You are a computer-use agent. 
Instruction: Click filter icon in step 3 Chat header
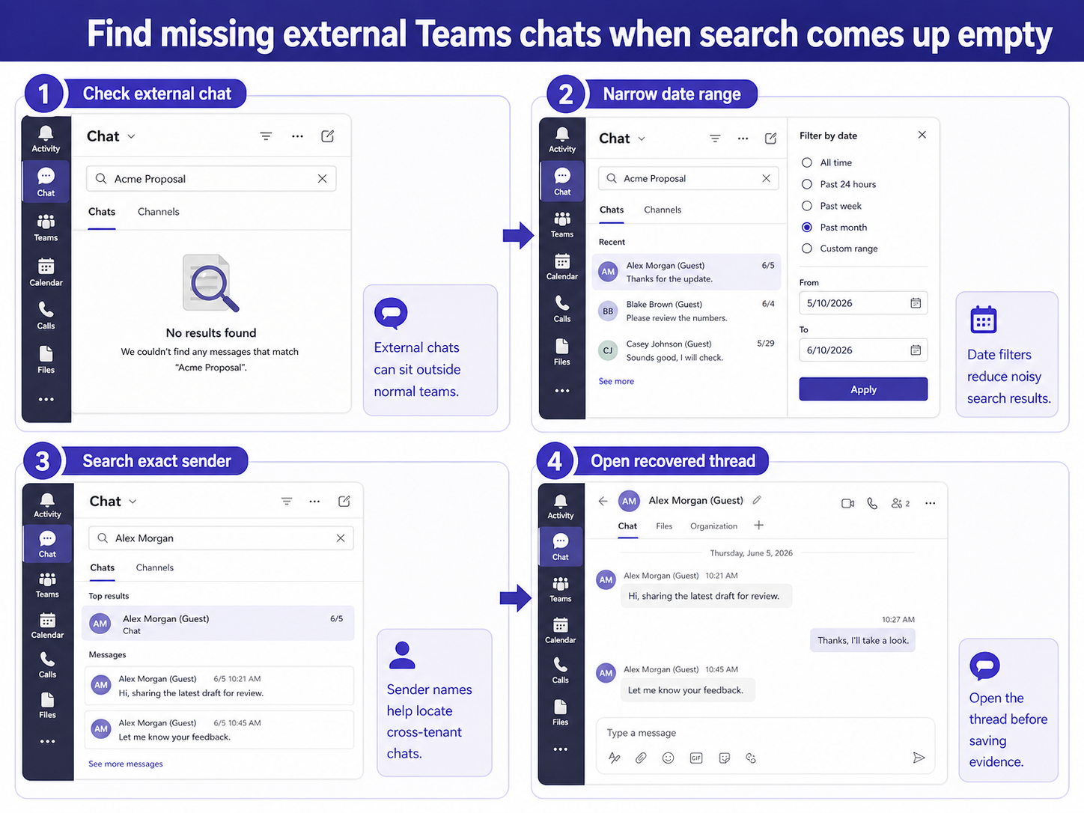click(x=287, y=502)
